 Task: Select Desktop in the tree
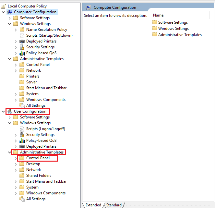pos(33,164)
